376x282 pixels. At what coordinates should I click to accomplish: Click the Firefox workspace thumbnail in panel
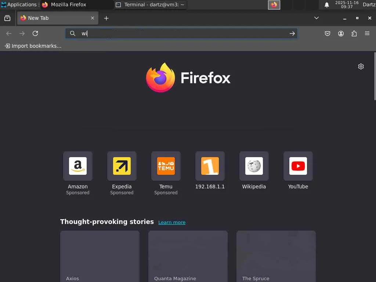[274, 5]
